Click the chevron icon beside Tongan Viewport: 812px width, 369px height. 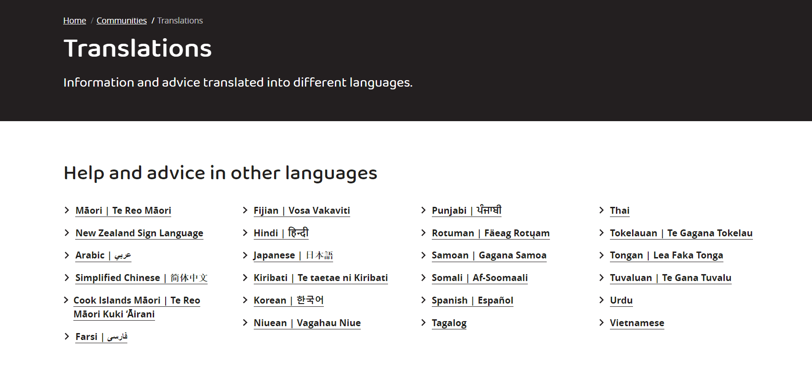coord(602,255)
